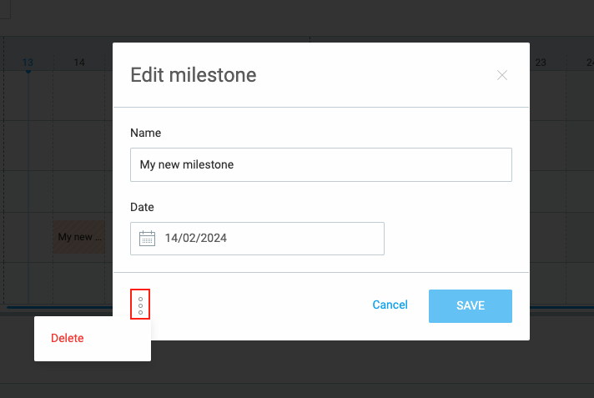
Task: Click the 'Edit milestone' dialog title
Action: coord(194,75)
